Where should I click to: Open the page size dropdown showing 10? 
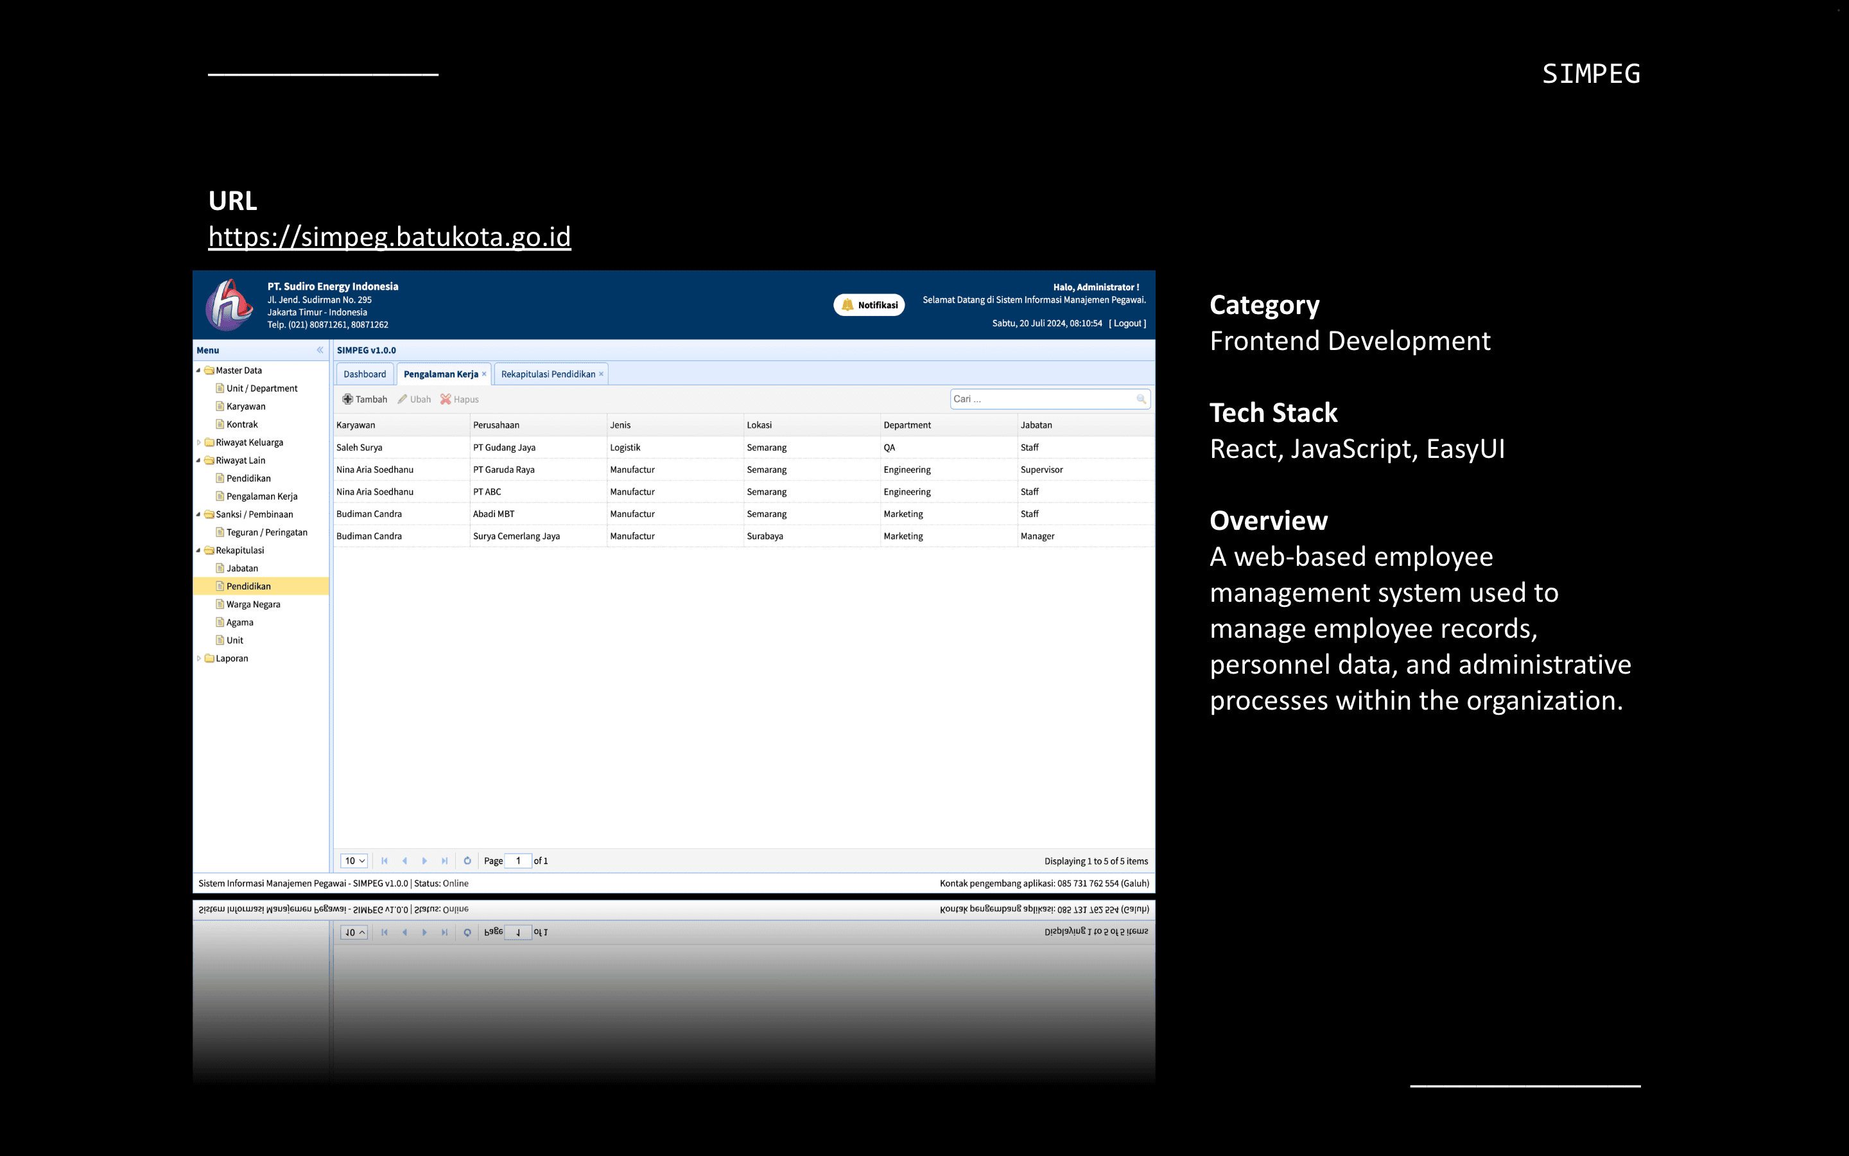[x=354, y=861]
